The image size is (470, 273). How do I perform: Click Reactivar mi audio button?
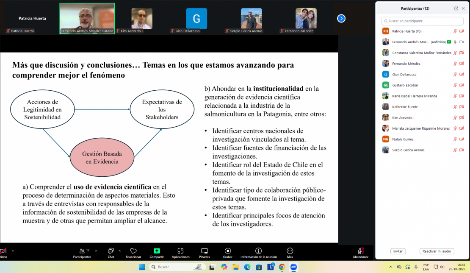coord(437,251)
